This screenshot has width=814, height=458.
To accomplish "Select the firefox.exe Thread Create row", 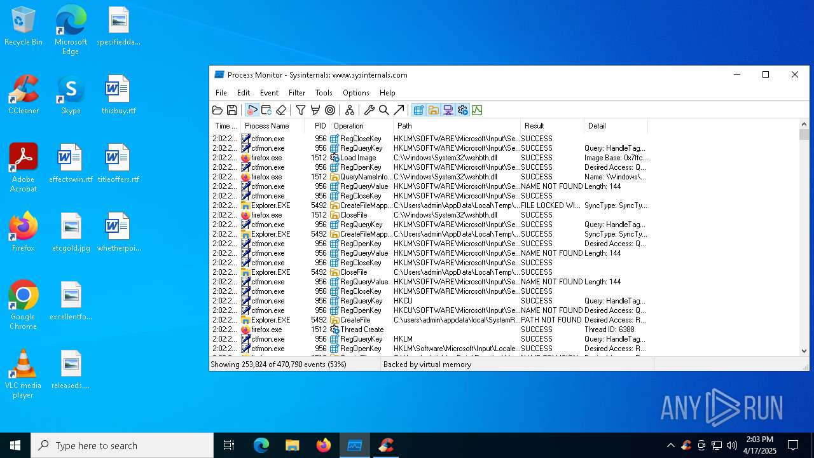I will 429,330.
